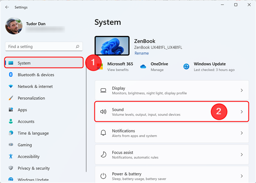Viewport: 256px width, 183px height.
Task: Open Accounts settings
Action: pyautogui.click(x=44, y=121)
